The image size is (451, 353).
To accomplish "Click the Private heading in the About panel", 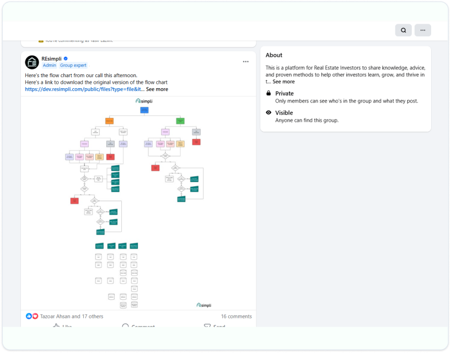I will pos(284,94).
